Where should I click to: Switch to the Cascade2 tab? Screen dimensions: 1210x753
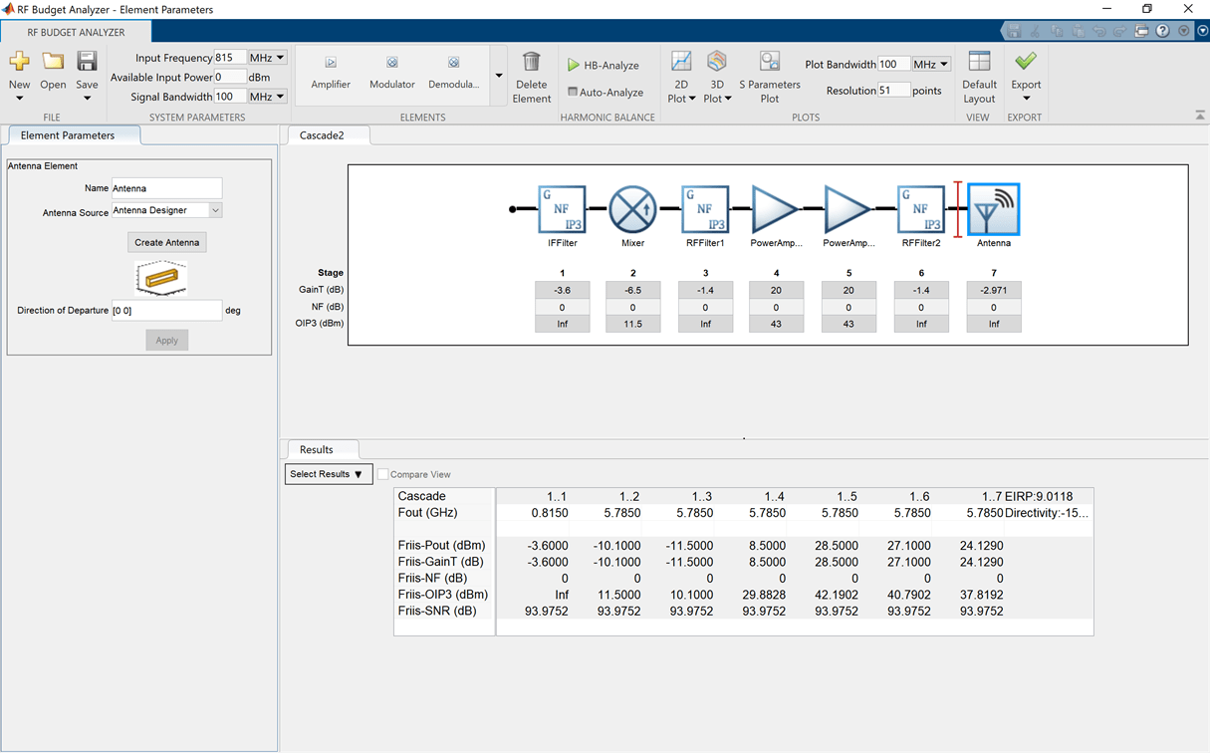(x=322, y=135)
